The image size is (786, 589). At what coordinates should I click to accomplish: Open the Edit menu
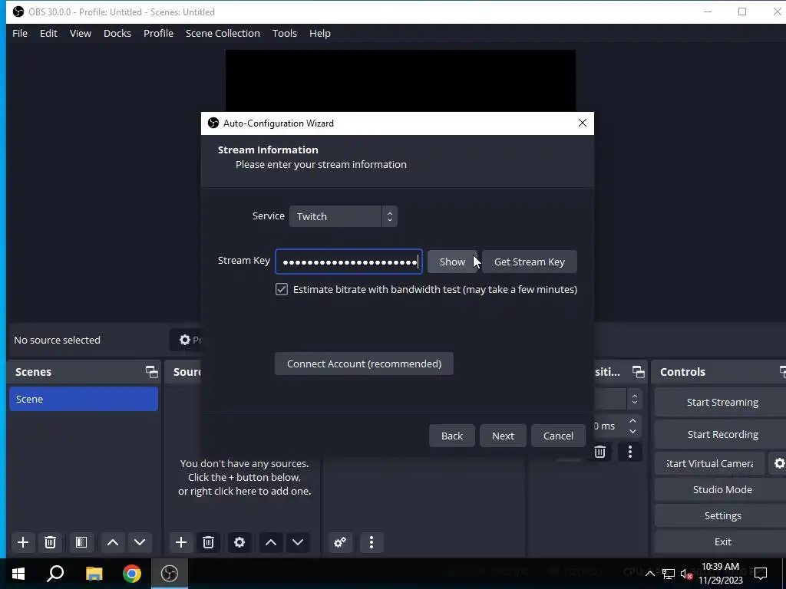(x=48, y=33)
